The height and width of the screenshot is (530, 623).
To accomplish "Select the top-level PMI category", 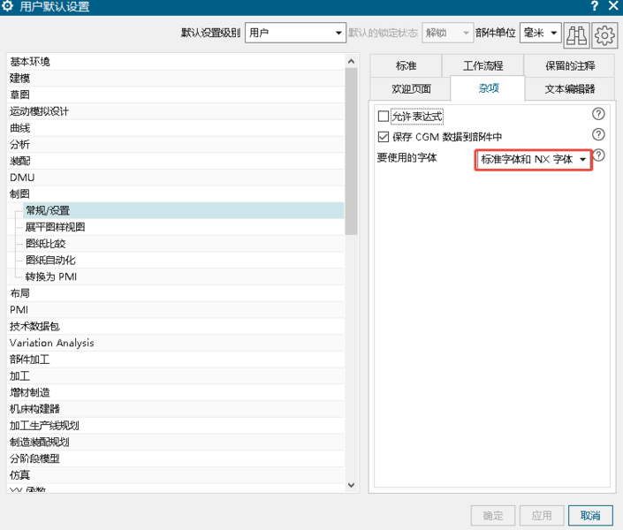I will tap(176, 310).
